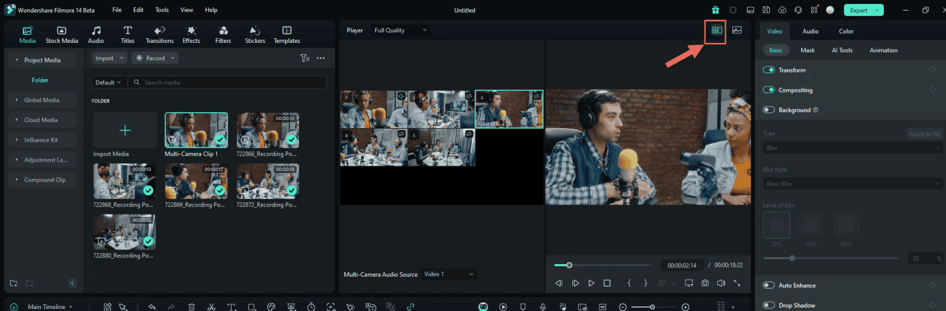
Task: Open the Stock Media panel
Action: click(x=62, y=34)
